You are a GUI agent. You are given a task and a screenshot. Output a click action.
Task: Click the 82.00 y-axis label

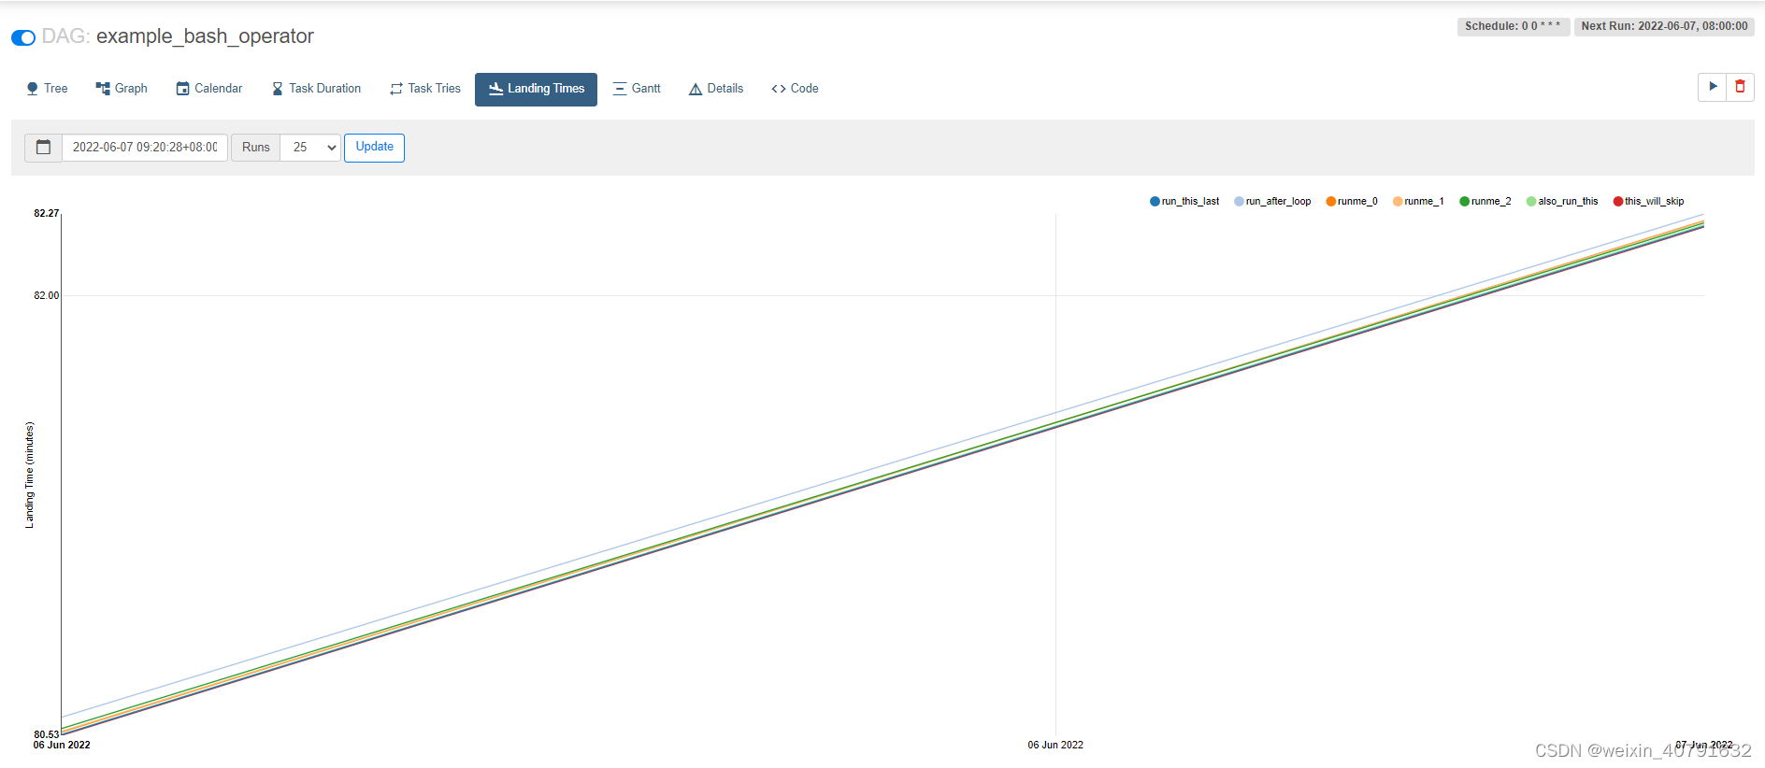(46, 296)
